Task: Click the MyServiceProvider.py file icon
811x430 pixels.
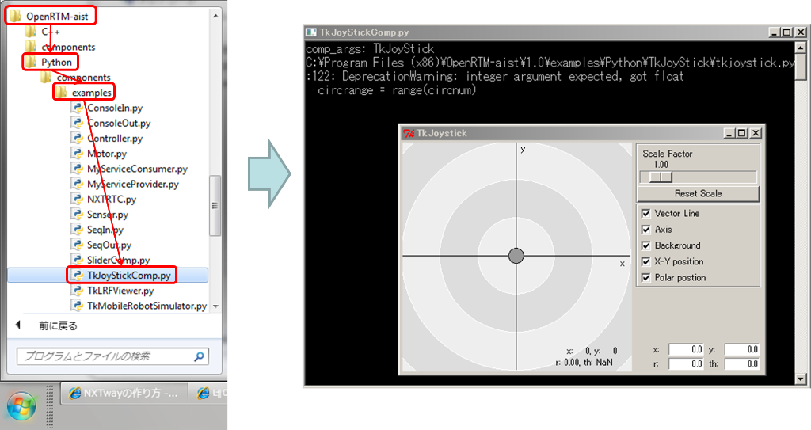Action: (x=77, y=184)
